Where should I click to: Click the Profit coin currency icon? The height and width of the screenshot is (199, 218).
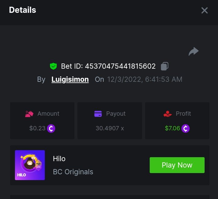[185, 128]
